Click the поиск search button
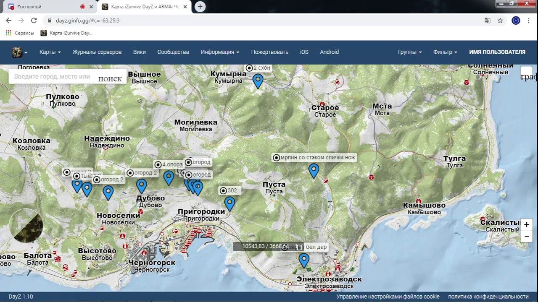This screenshot has height=302, width=538. click(110, 78)
